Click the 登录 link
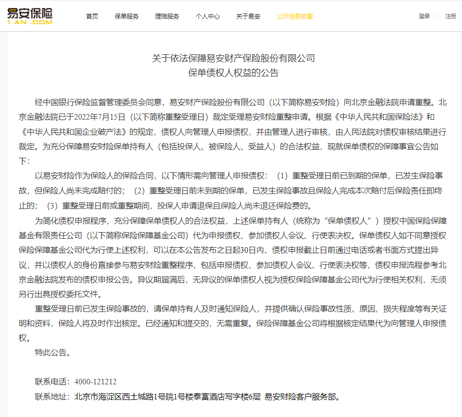The height and width of the screenshot is (417, 462). pyautogui.click(x=424, y=16)
